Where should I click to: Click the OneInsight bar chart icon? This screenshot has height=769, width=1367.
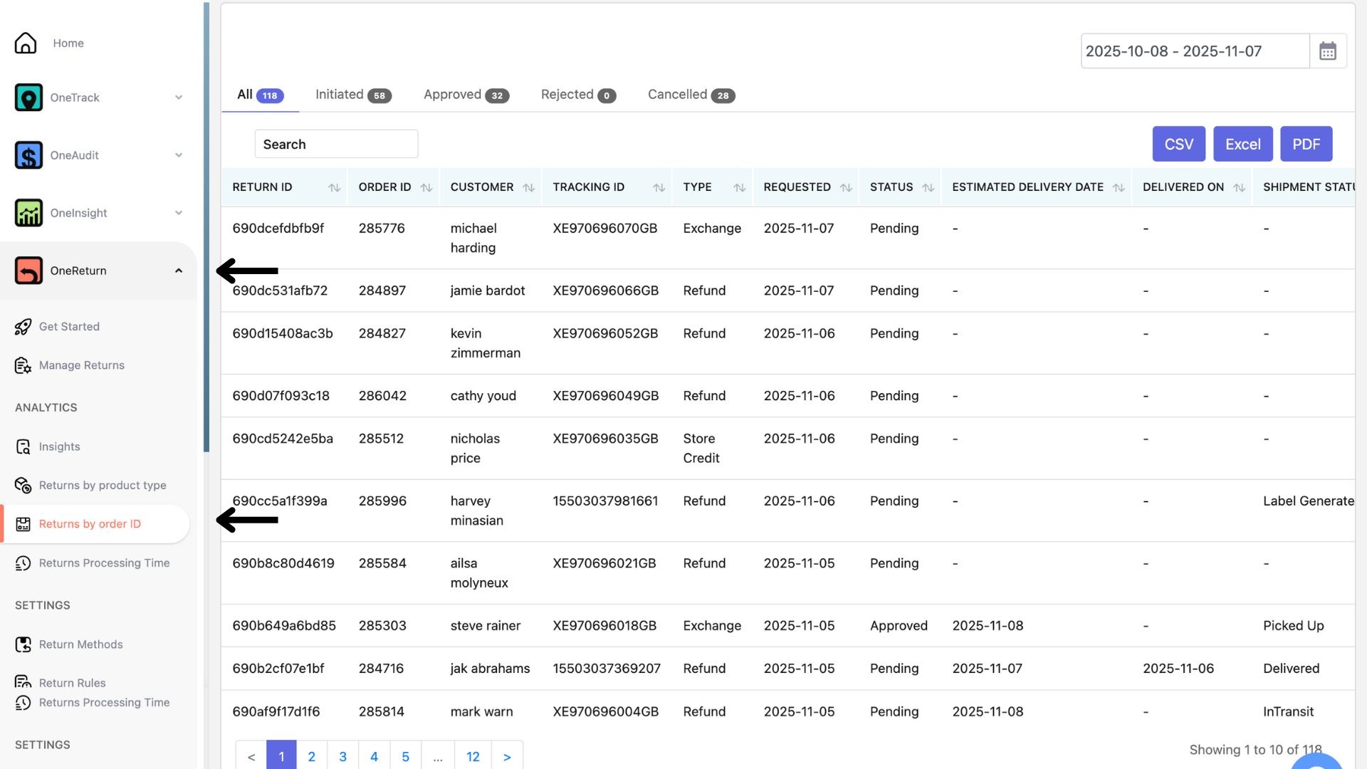click(x=28, y=213)
